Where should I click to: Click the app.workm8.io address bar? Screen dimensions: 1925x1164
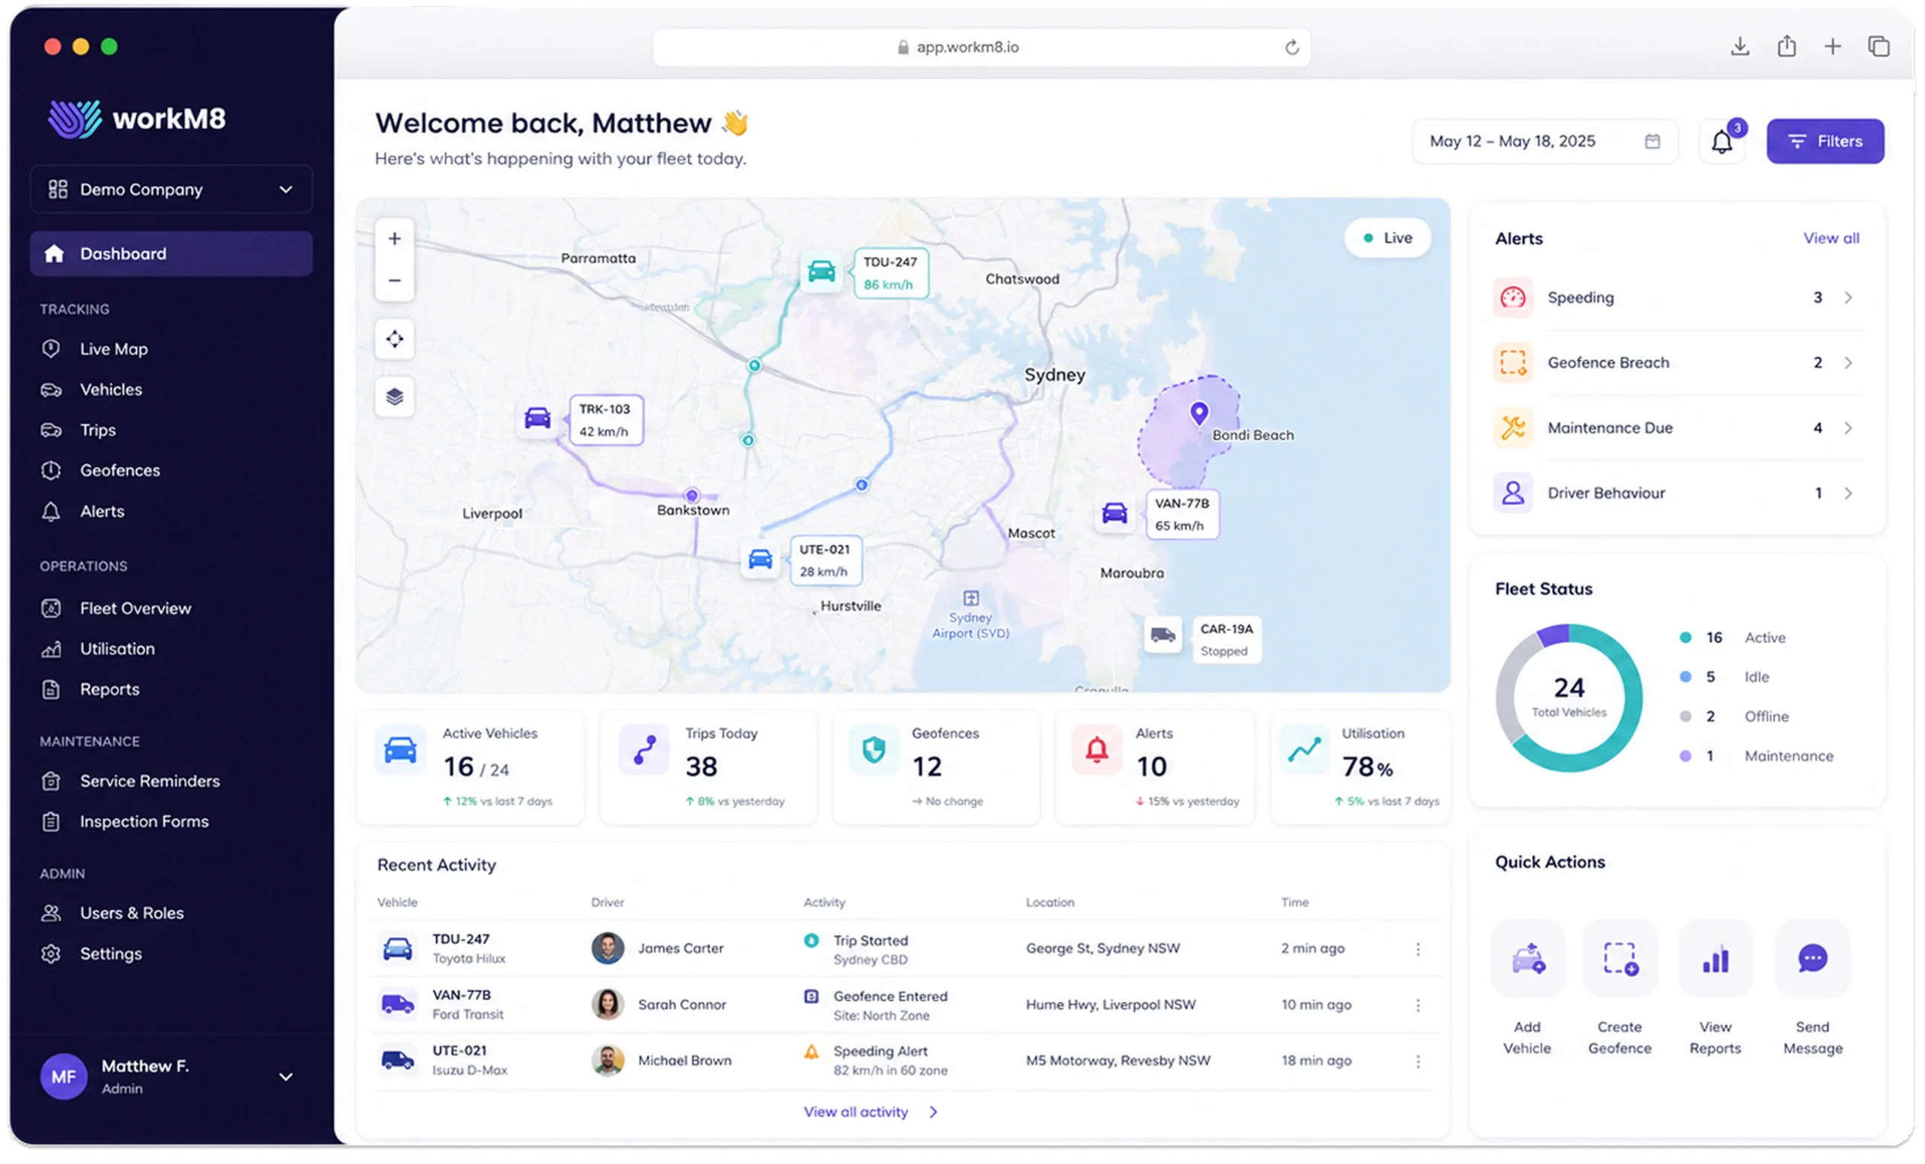[981, 47]
